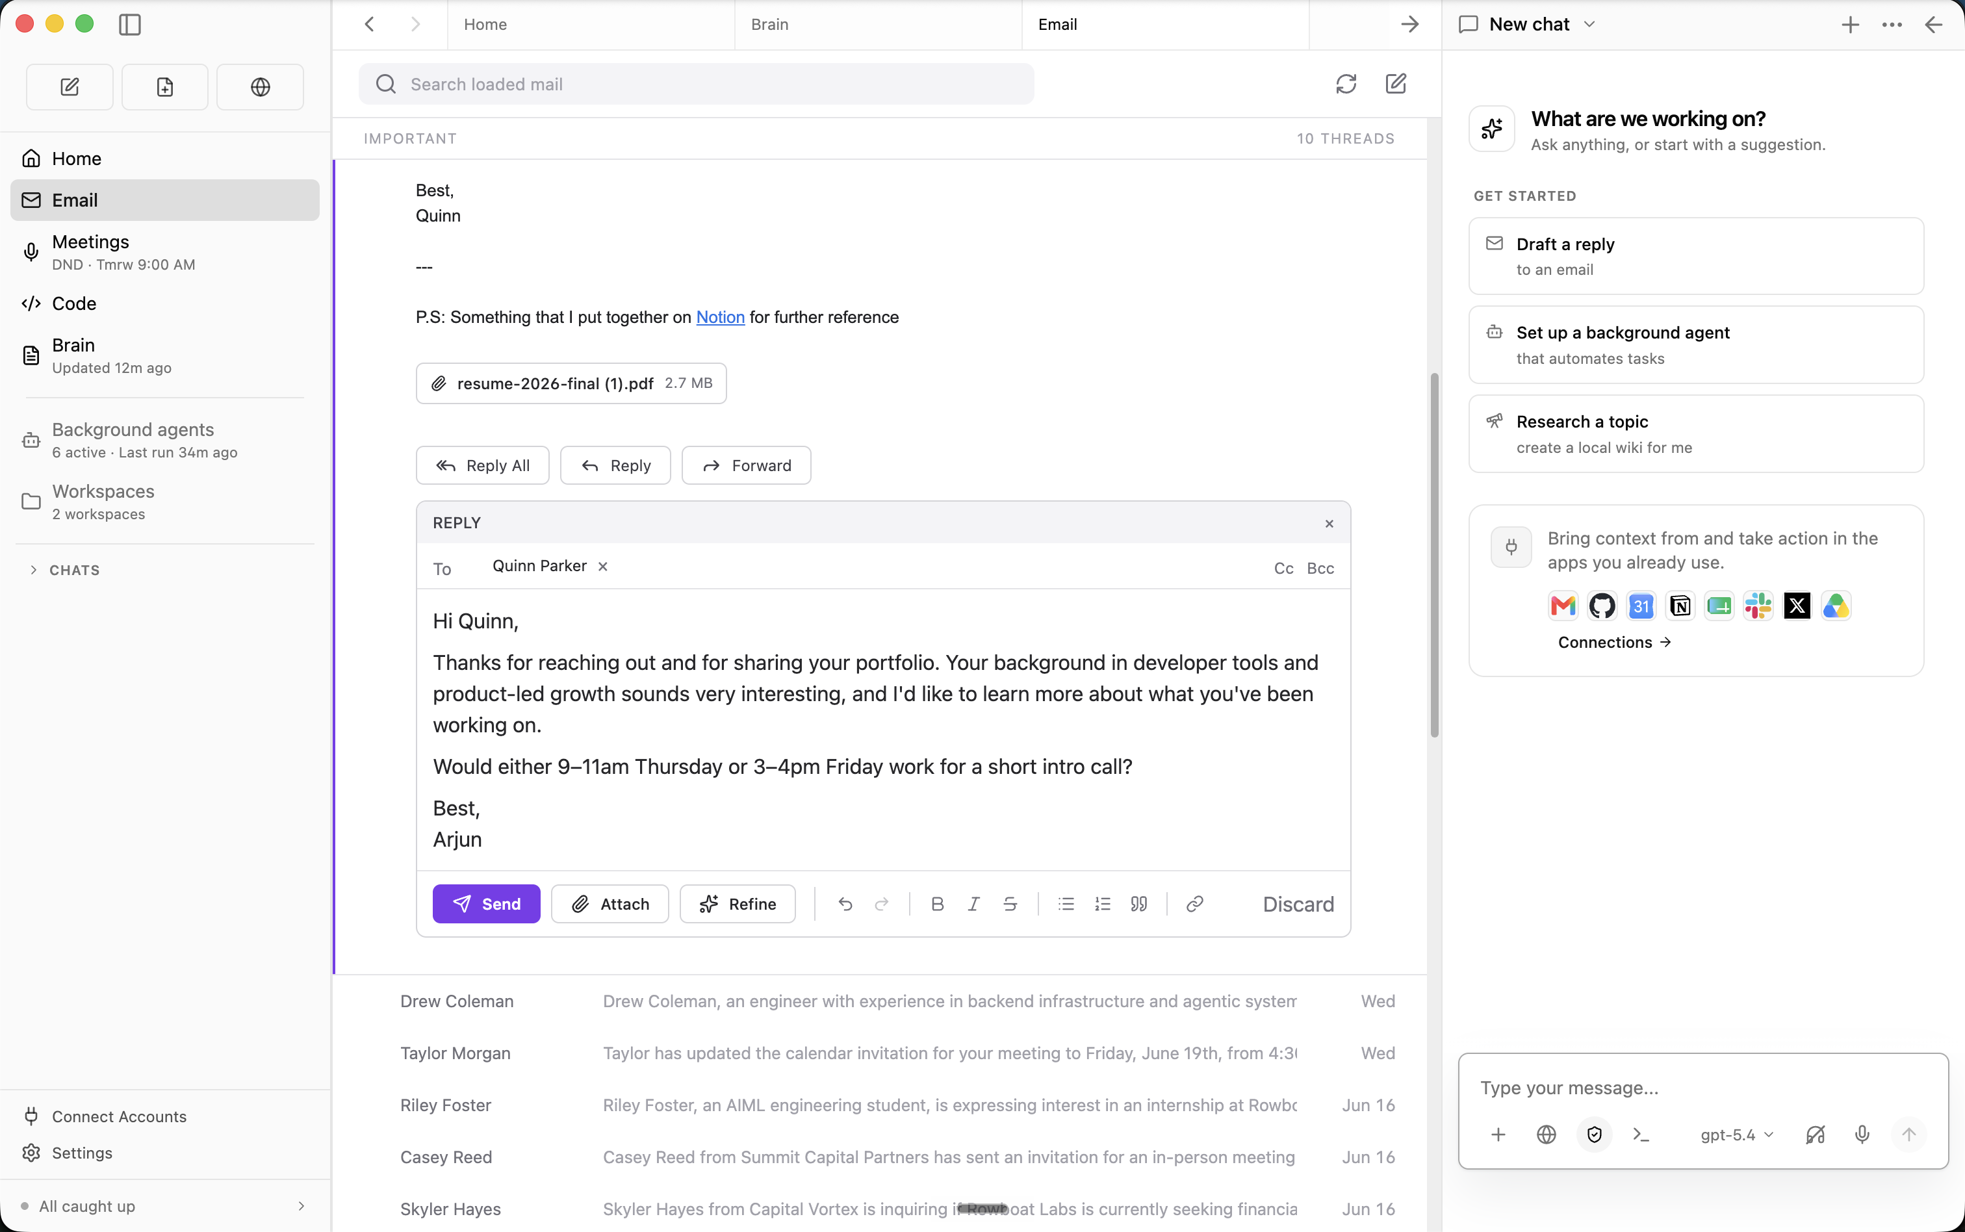
Task: Go forward with the right chevron arrow
Action: 415,25
